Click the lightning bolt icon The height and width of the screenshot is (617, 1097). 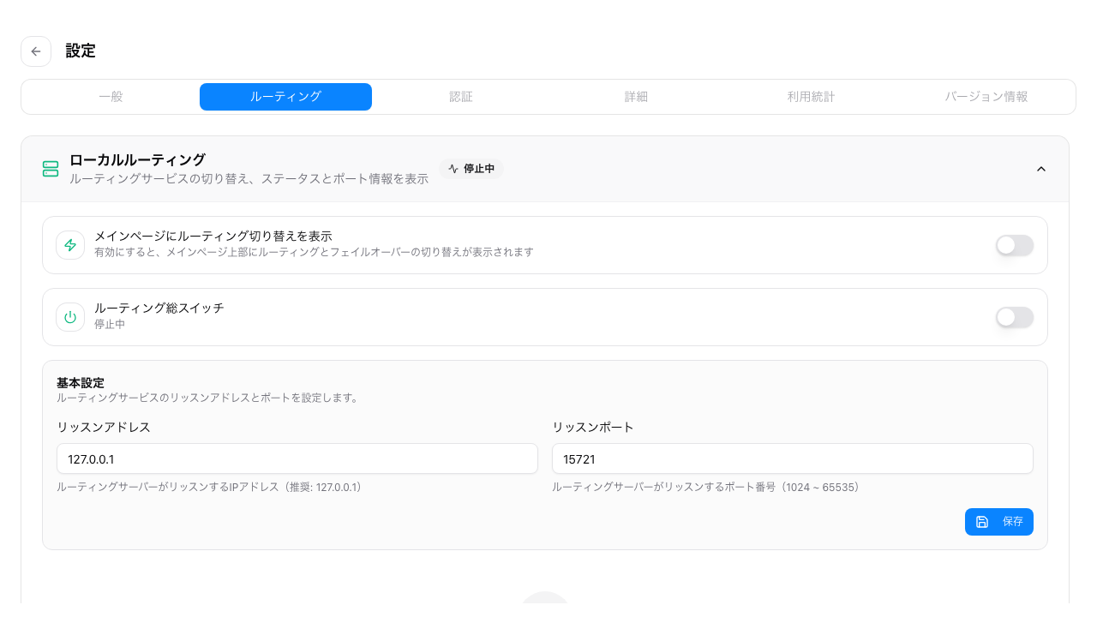[70, 245]
